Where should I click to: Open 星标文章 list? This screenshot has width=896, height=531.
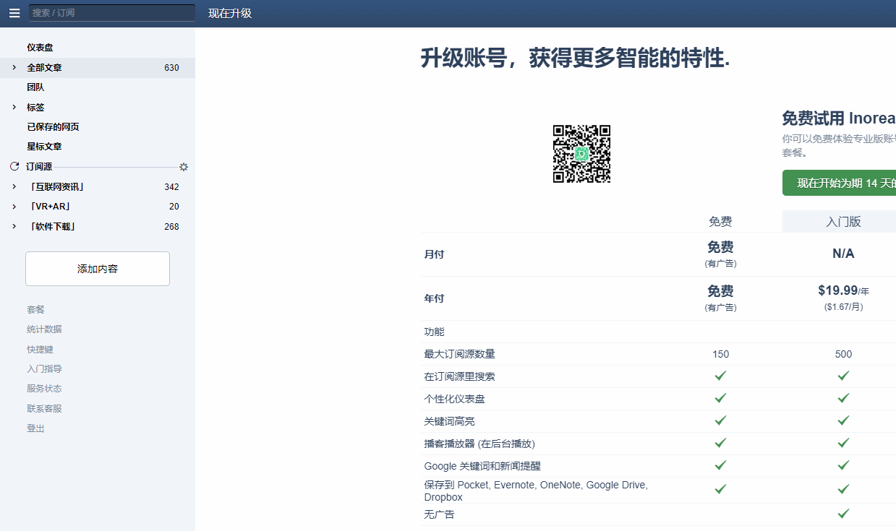pos(44,147)
